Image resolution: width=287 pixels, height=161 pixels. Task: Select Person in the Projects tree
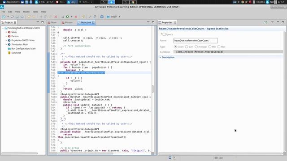[15, 36]
